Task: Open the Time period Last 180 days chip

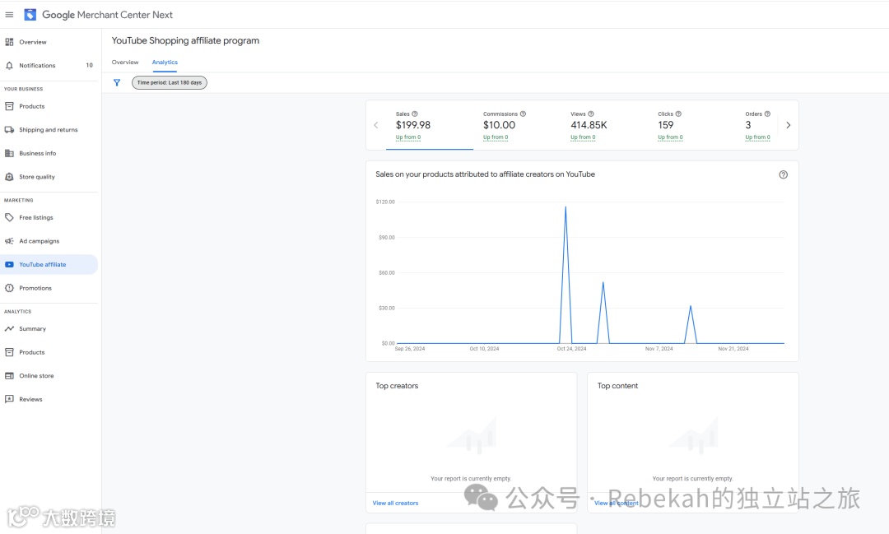Action: click(170, 83)
